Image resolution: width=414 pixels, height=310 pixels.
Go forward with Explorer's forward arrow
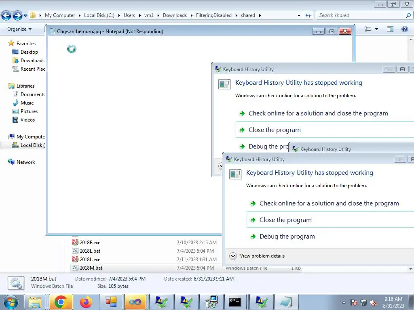tap(17, 16)
